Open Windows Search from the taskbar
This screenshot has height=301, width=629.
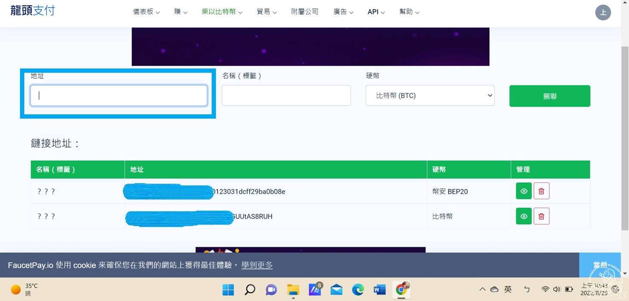pyautogui.click(x=250, y=289)
